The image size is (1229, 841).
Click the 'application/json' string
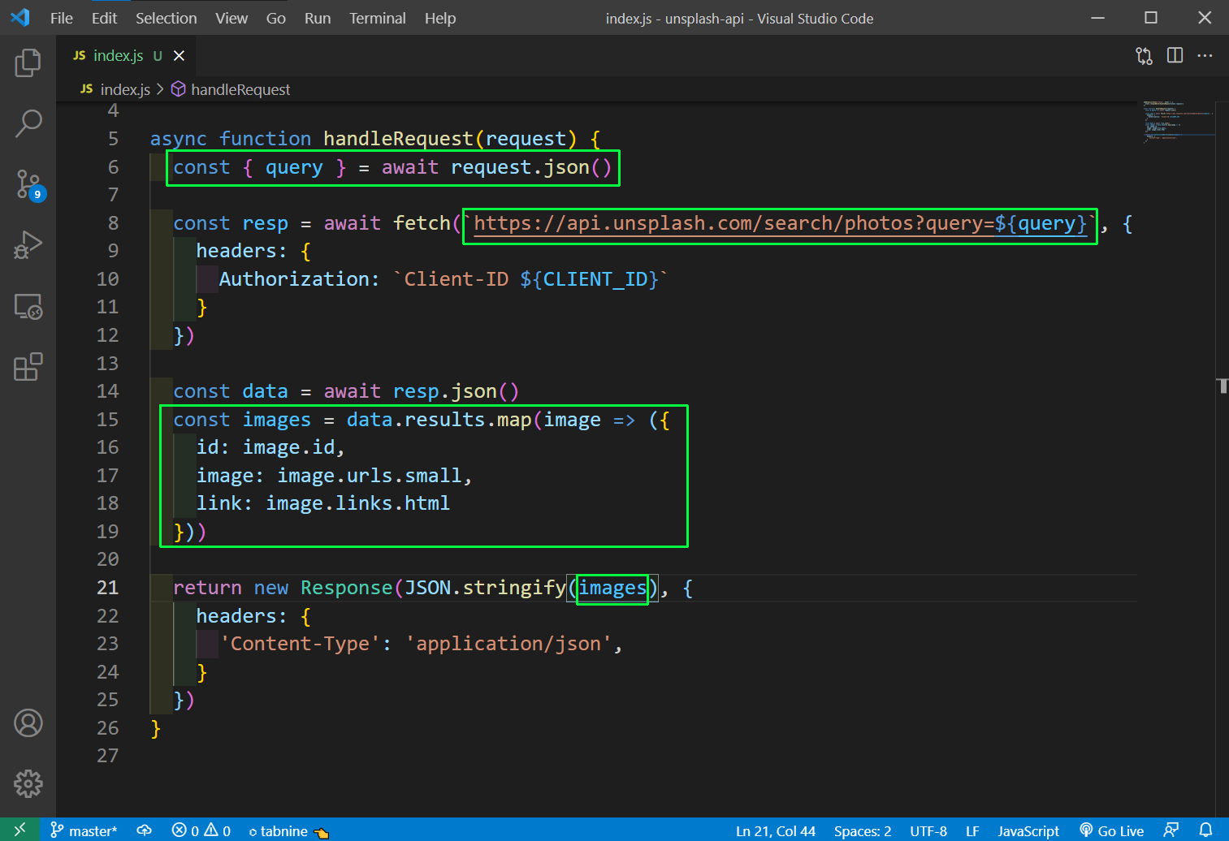pos(508,644)
